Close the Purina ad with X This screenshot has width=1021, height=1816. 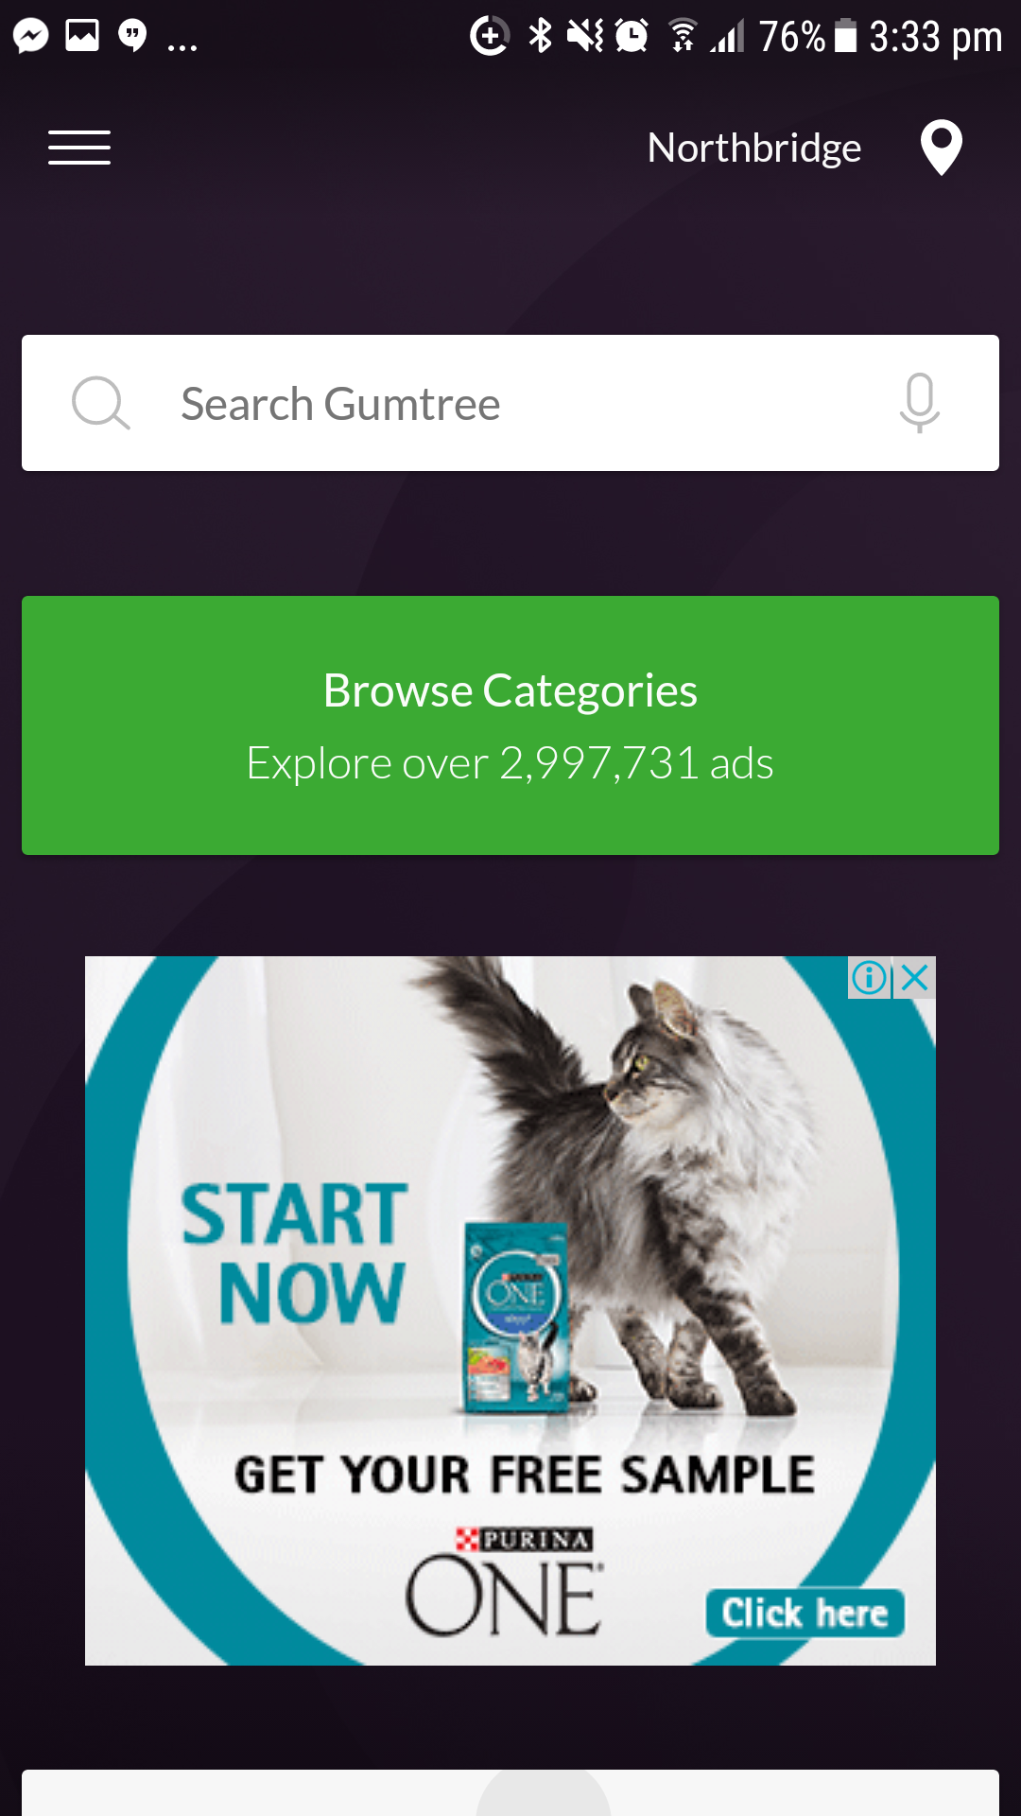914,978
